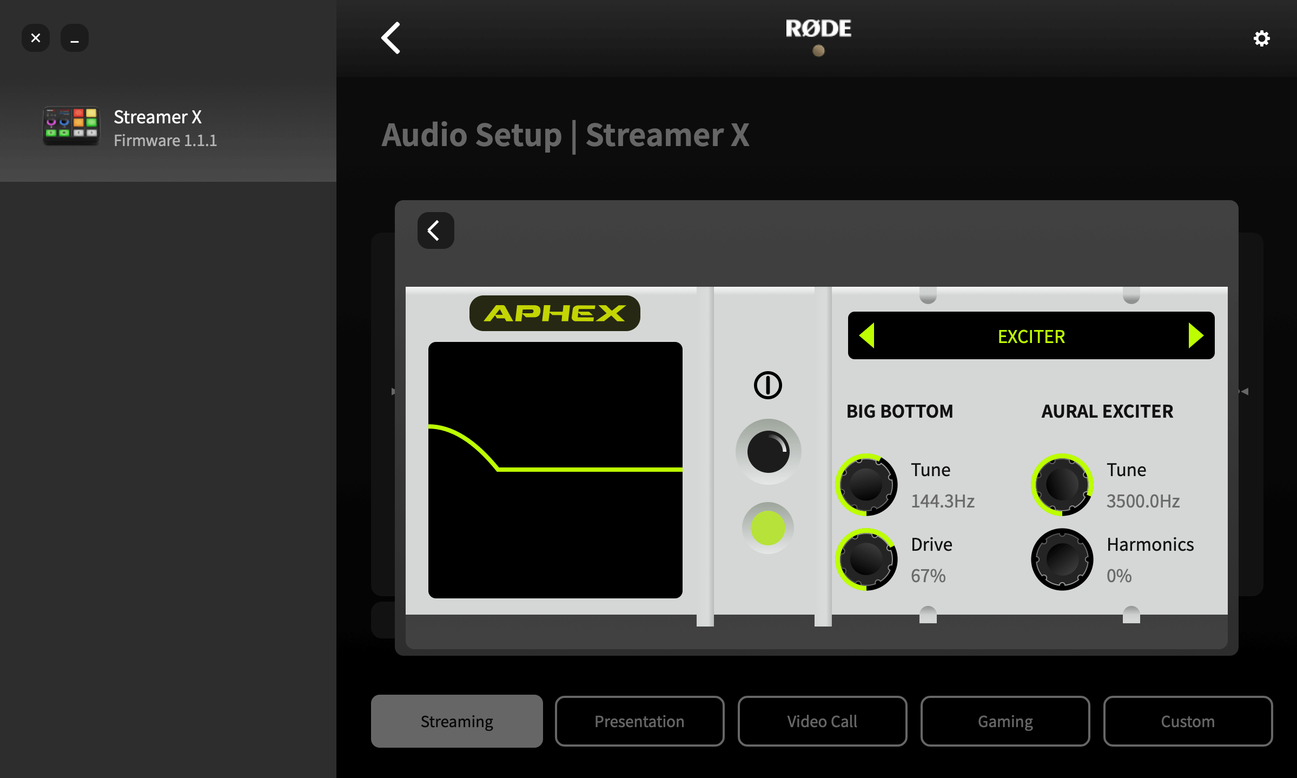Viewport: 1297px width, 778px height.
Task: Click the Big Bottom Tune knob
Action: click(x=866, y=483)
